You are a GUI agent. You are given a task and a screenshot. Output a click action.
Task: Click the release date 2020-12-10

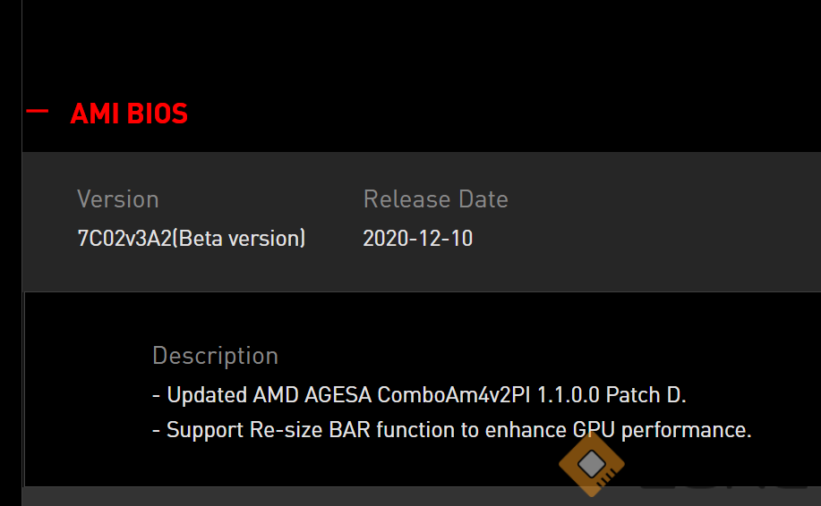(x=417, y=239)
